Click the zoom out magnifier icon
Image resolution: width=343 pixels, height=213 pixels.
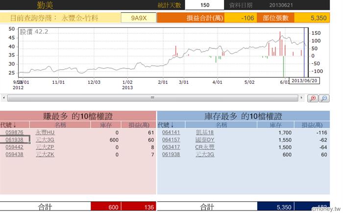pos(324,98)
